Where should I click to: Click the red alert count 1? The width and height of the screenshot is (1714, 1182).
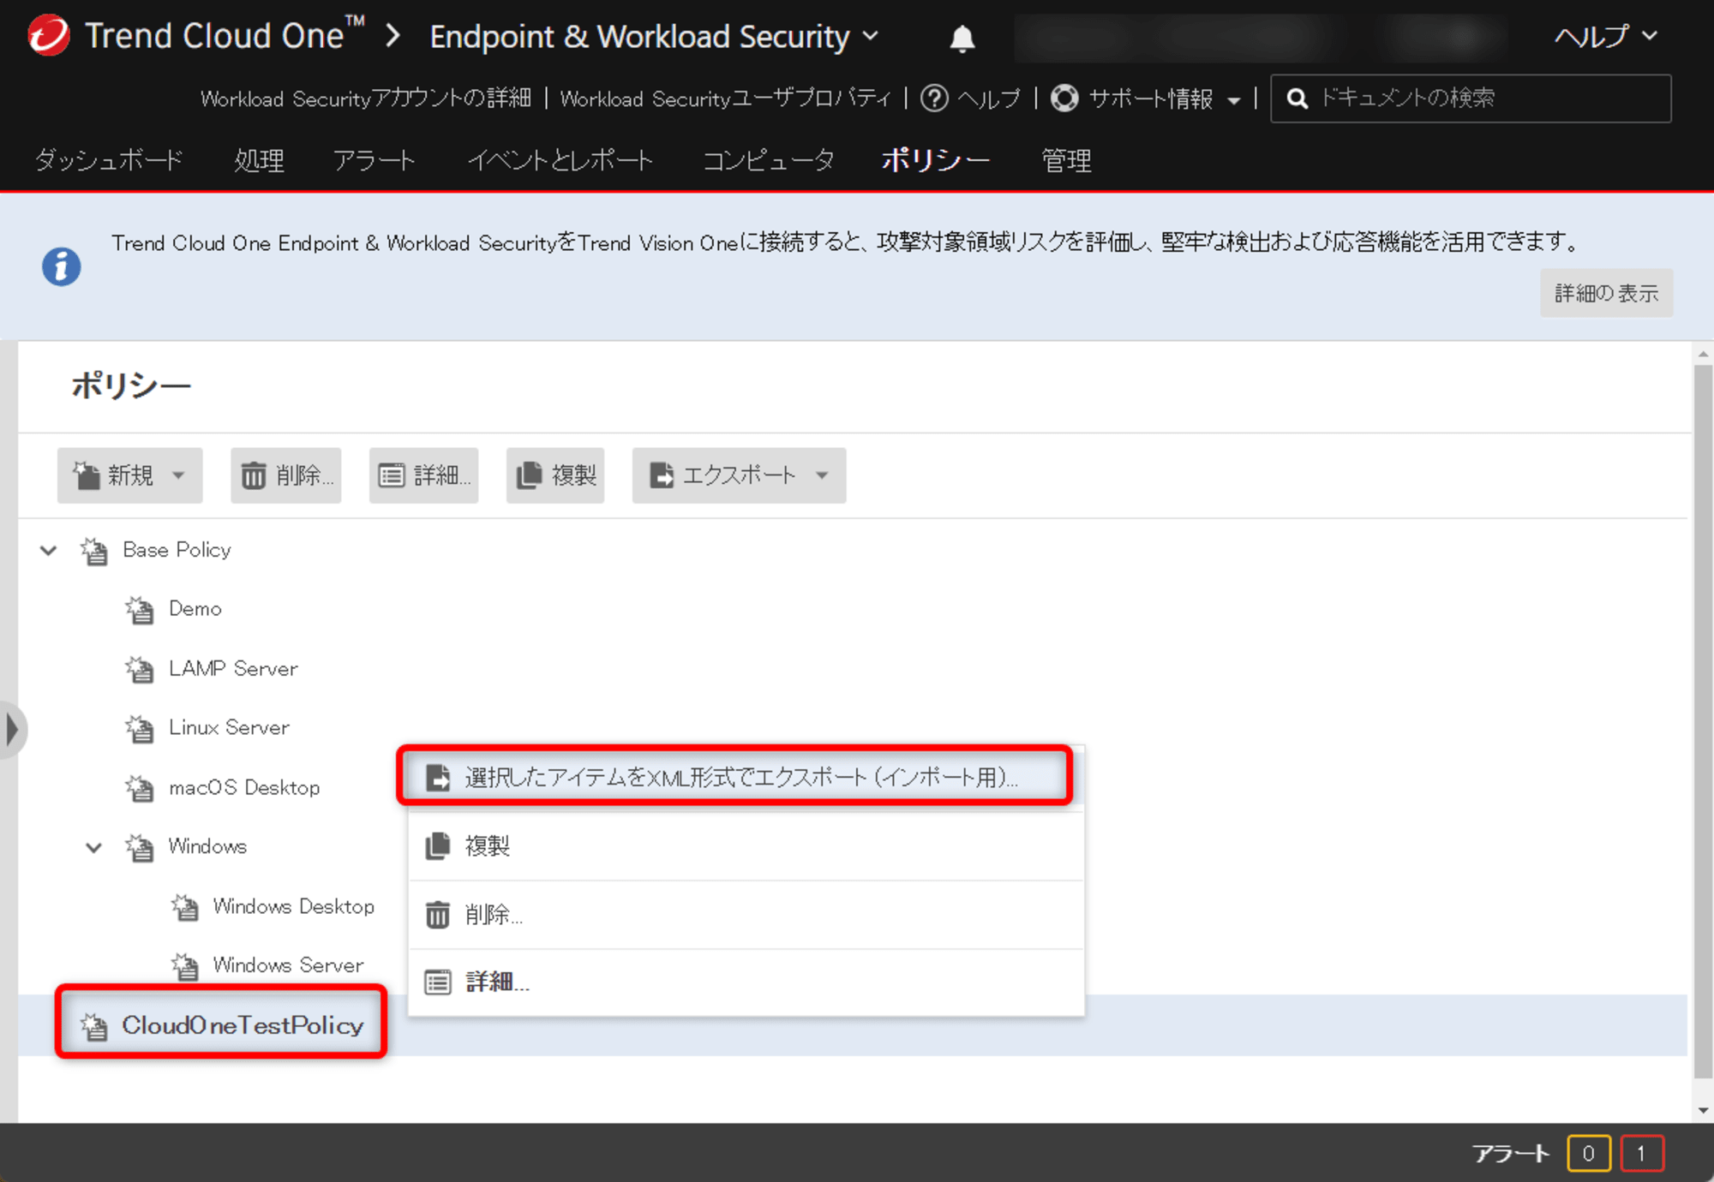(1642, 1153)
